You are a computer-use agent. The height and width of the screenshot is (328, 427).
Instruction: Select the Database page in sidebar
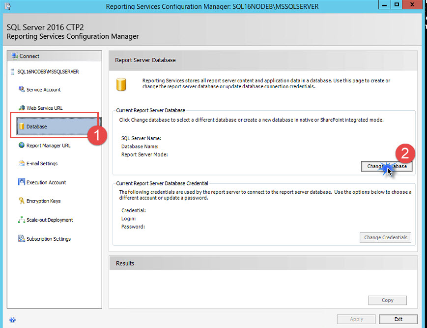click(58, 126)
